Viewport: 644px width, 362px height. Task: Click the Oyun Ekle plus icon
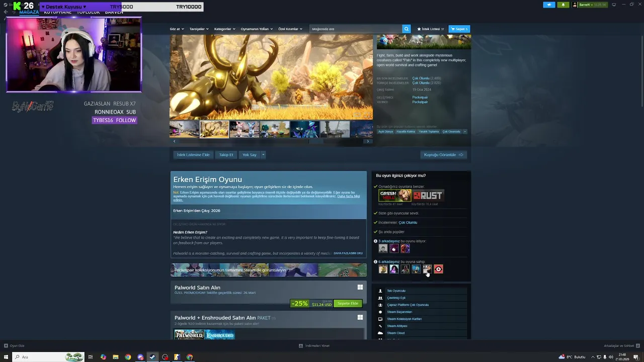tap(6, 345)
